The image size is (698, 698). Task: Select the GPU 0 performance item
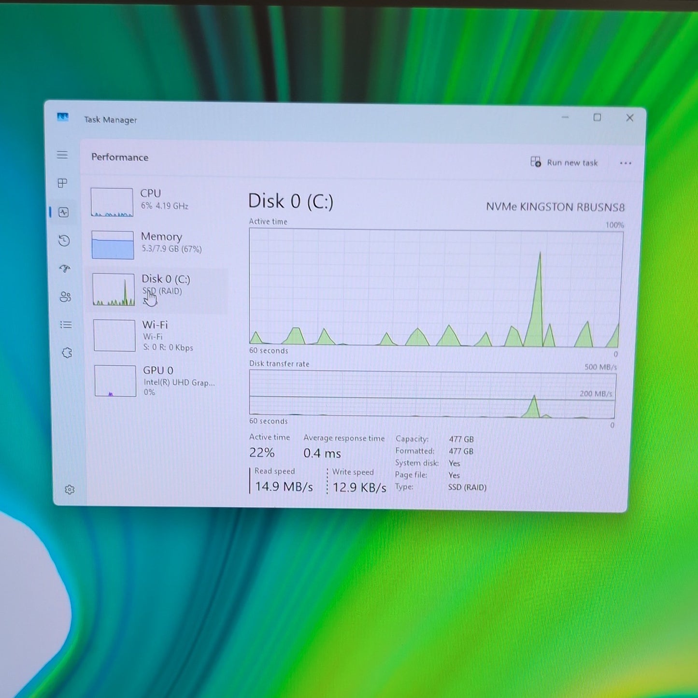coord(159,382)
